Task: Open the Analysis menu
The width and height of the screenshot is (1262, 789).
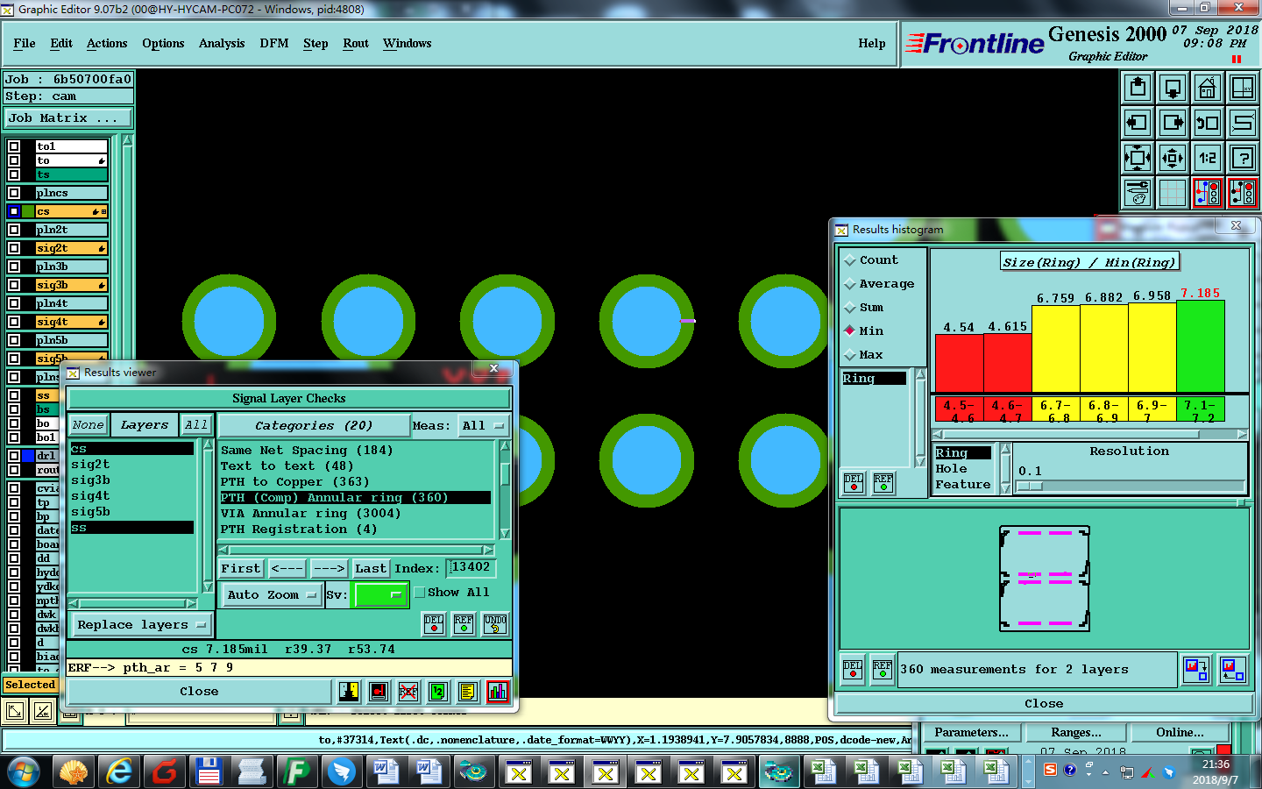Action: coord(222,43)
